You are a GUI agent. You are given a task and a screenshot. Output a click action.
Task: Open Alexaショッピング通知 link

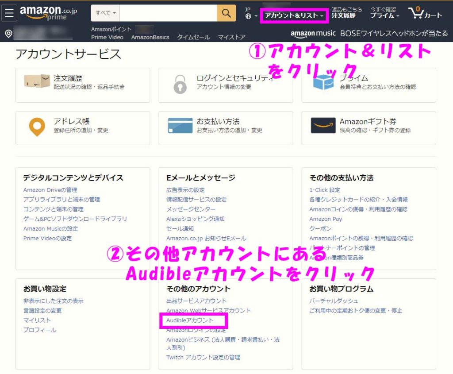195,219
